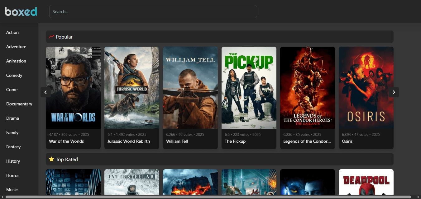421x199 pixels.
Task: Click the 6.4 • 1,492 votes rating line
Action: [127, 135]
